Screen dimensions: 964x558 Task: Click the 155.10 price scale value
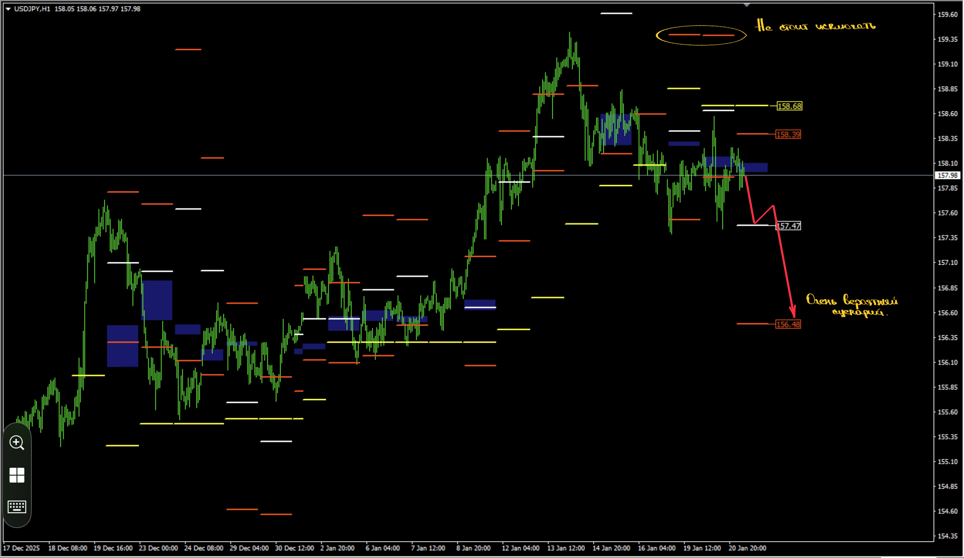(x=948, y=462)
